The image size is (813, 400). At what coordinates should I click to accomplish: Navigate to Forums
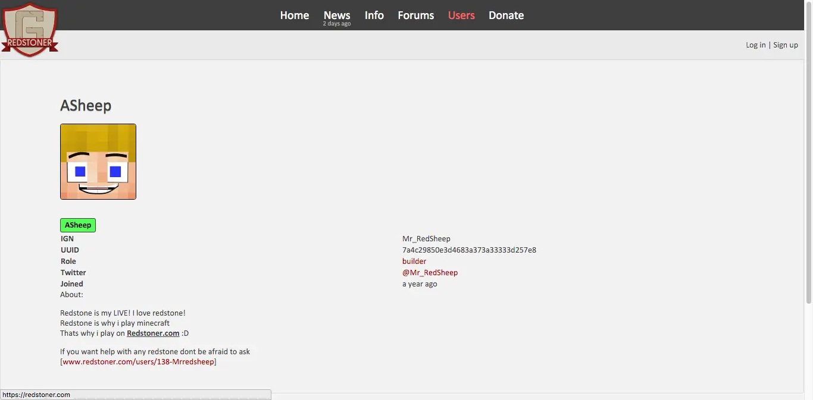415,15
